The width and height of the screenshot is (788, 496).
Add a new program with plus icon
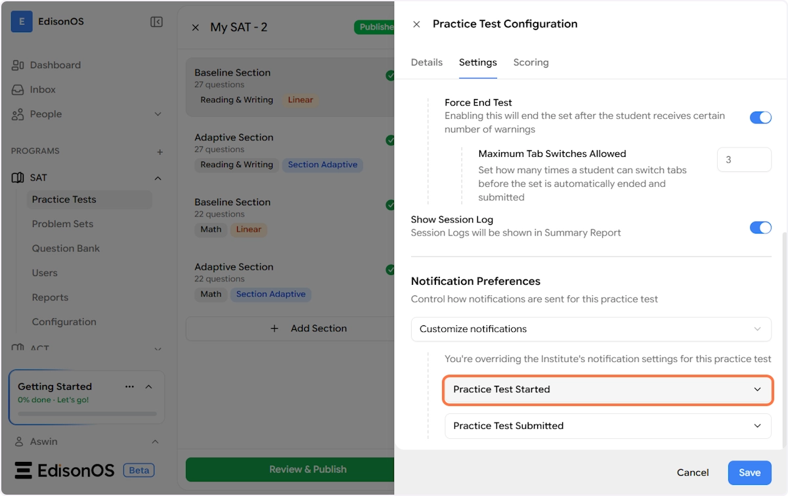(x=160, y=152)
